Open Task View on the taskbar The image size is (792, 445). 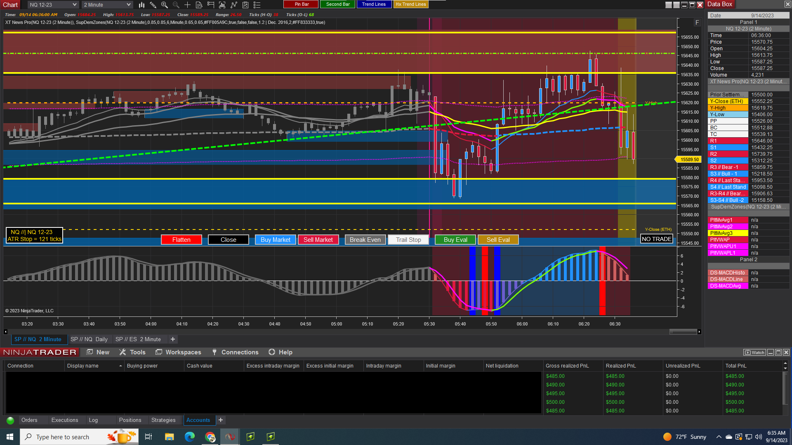click(148, 437)
